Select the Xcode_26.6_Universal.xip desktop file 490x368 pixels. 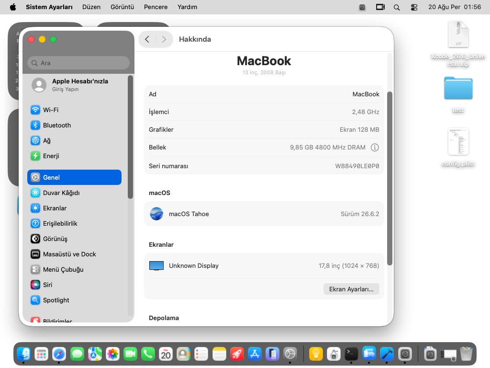458,44
